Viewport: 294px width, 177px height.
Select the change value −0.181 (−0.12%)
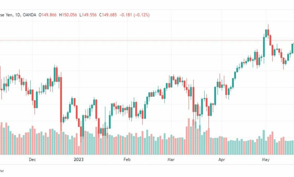[135, 15]
